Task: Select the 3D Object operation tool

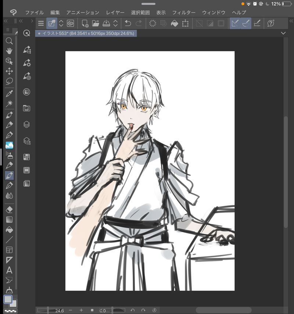Action: [x=9, y=61]
